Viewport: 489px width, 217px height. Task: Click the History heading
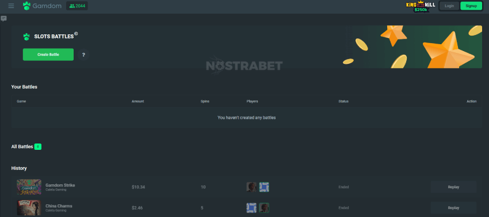19,168
